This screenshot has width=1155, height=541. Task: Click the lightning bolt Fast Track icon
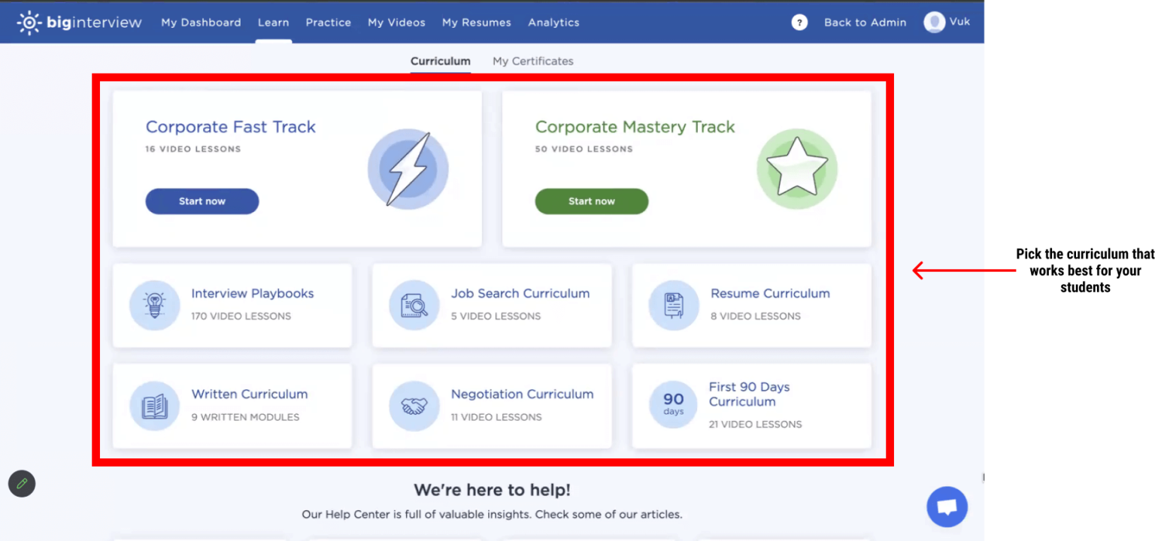pyautogui.click(x=408, y=169)
